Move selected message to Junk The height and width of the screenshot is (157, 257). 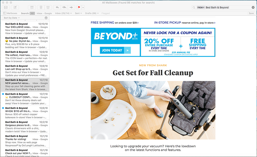[x=48, y=7]
